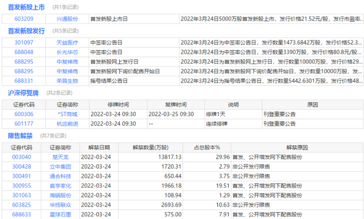Click 解禁日期 column header

coord(99,147)
